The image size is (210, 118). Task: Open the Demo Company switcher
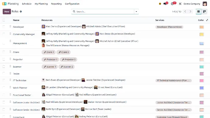pos(192,4)
